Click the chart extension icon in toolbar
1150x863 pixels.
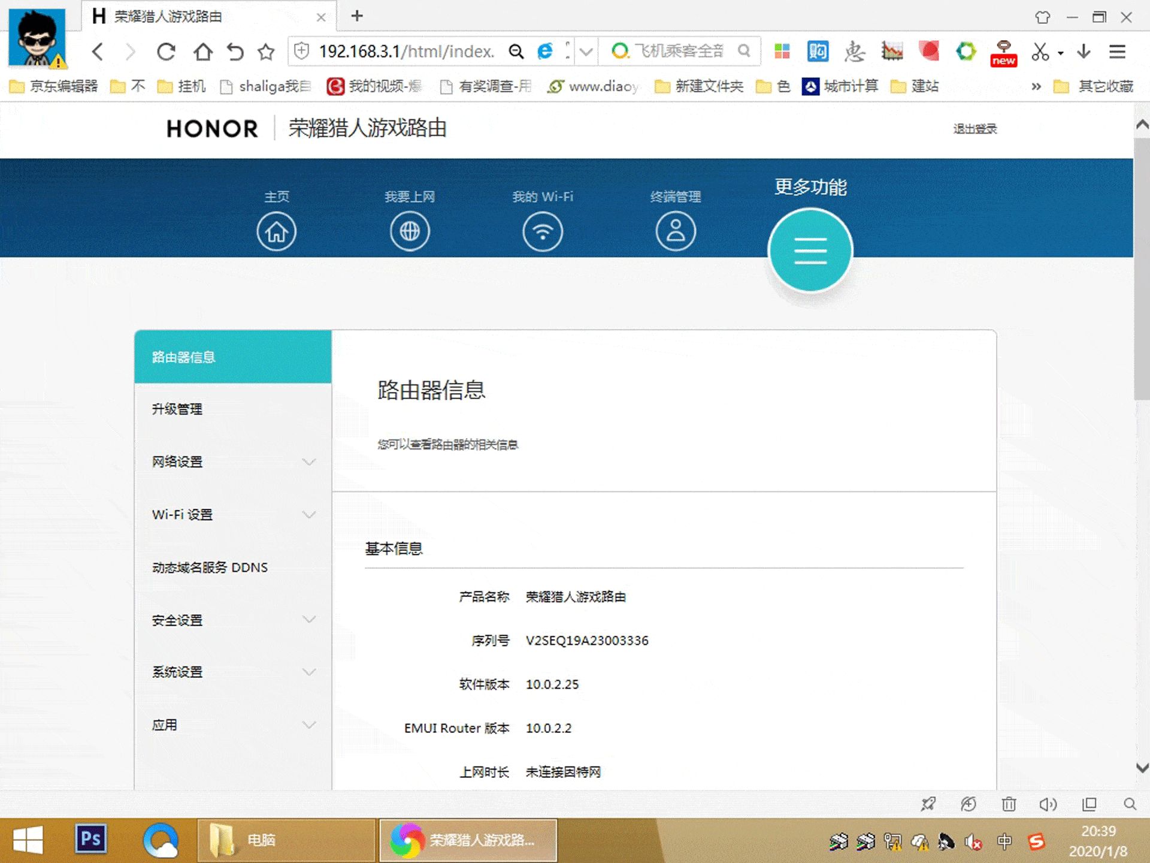tap(892, 52)
